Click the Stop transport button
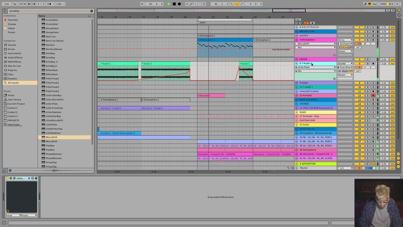 [174, 4]
